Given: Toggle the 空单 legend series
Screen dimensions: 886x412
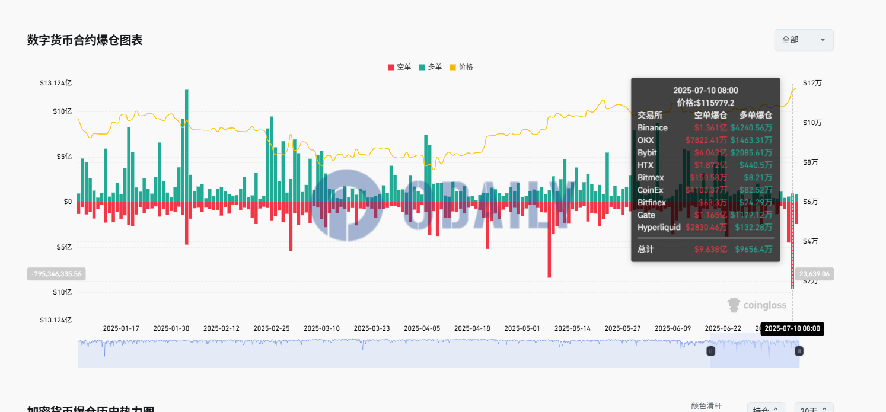Looking at the screenshot, I should click(x=400, y=67).
